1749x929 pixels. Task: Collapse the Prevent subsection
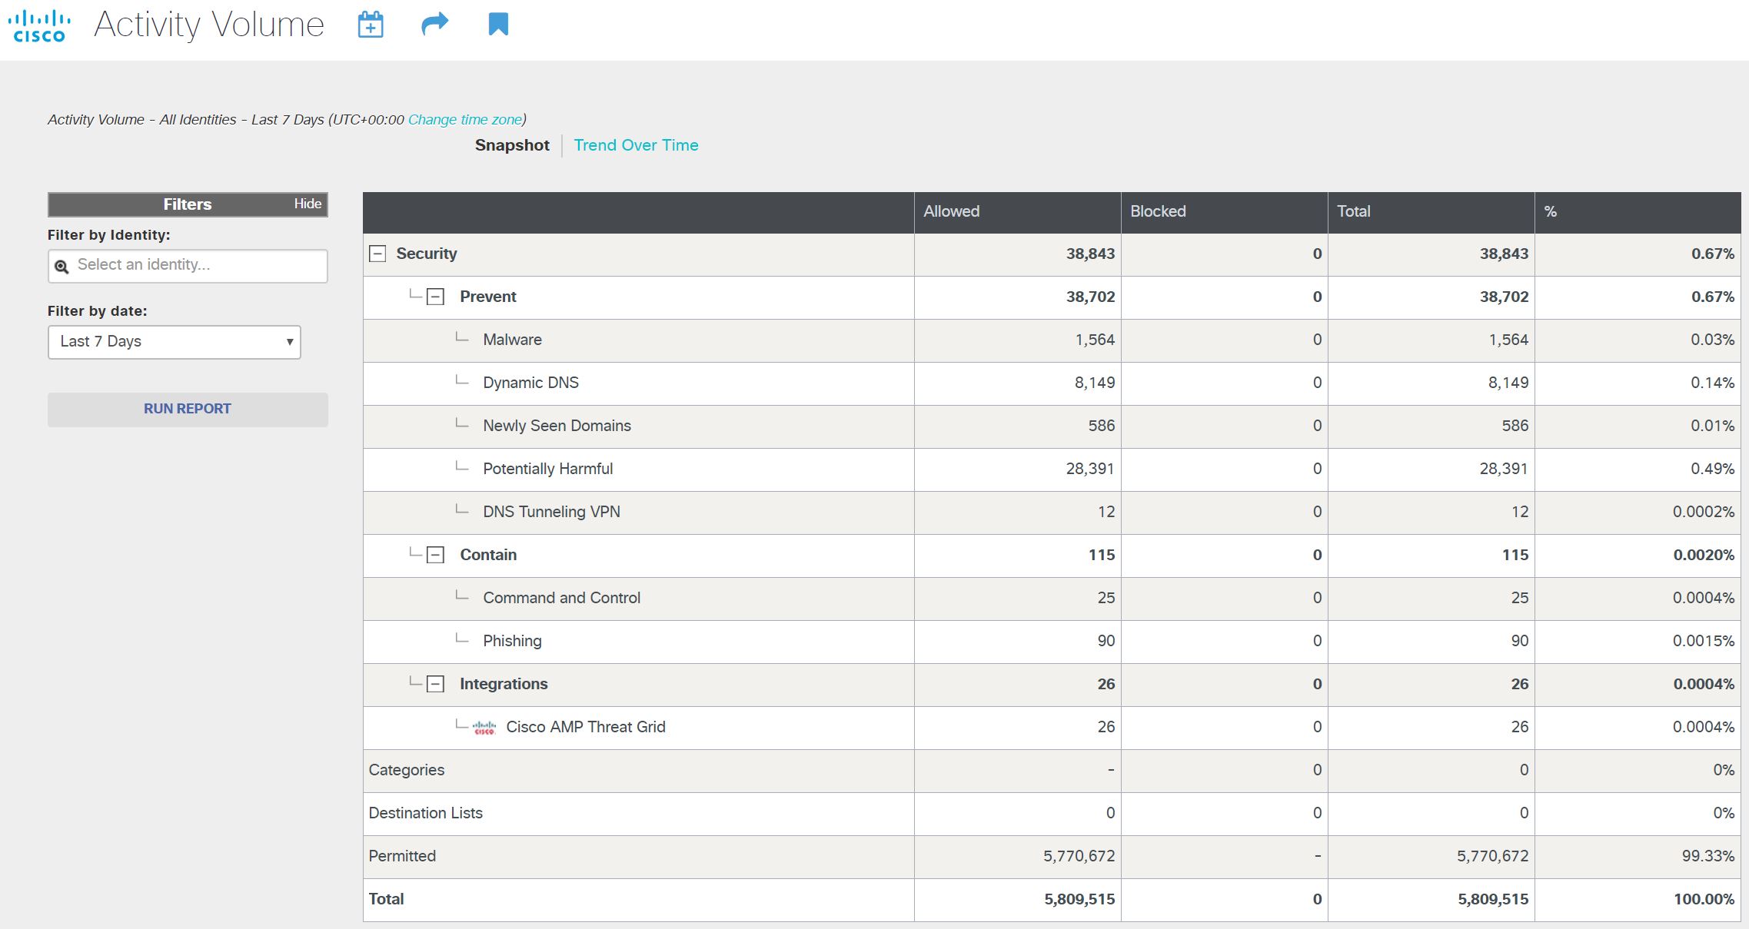(435, 297)
